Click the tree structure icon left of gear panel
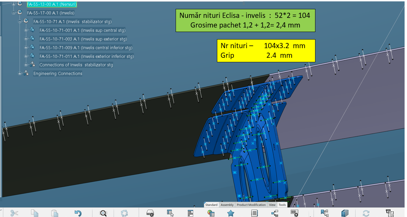 point(275,213)
